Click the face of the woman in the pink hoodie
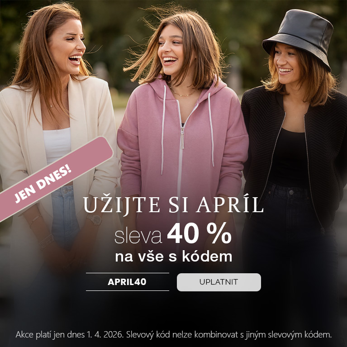 point(171,51)
